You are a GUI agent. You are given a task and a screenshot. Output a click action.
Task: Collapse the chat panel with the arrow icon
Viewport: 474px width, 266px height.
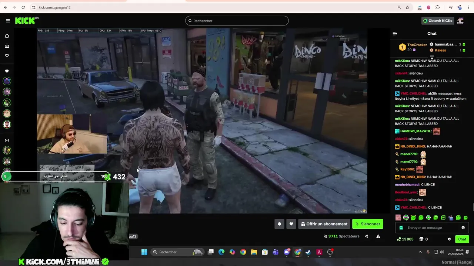tap(395, 34)
